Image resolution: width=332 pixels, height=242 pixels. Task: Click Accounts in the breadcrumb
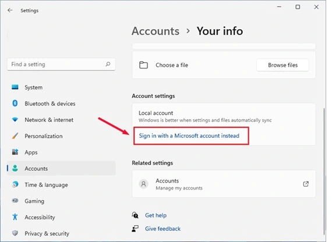[x=156, y=31]
